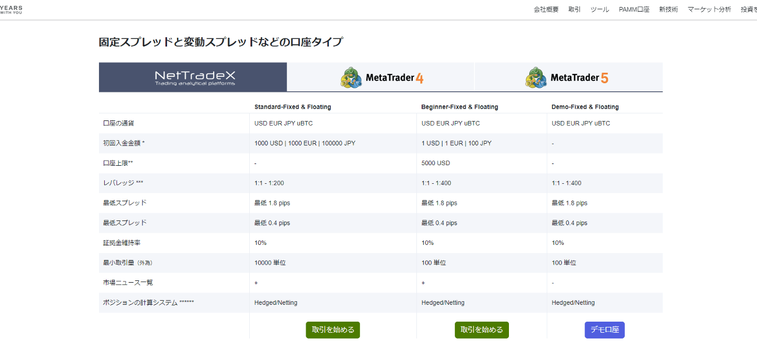Click the Standard-Fixed & Floating column header
Image resolution: width=757 pixels, height=349 pixels.
293,107
